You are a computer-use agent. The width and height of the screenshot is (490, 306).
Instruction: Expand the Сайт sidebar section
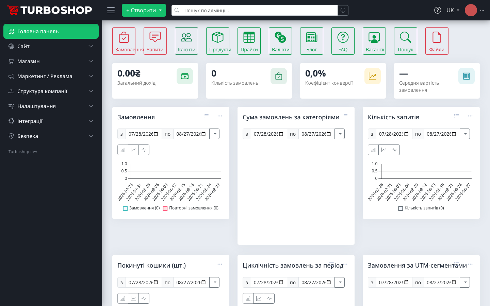(x=51, y=46)
